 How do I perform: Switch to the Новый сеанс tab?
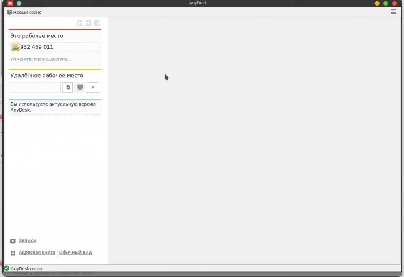[x=24, y=12]
